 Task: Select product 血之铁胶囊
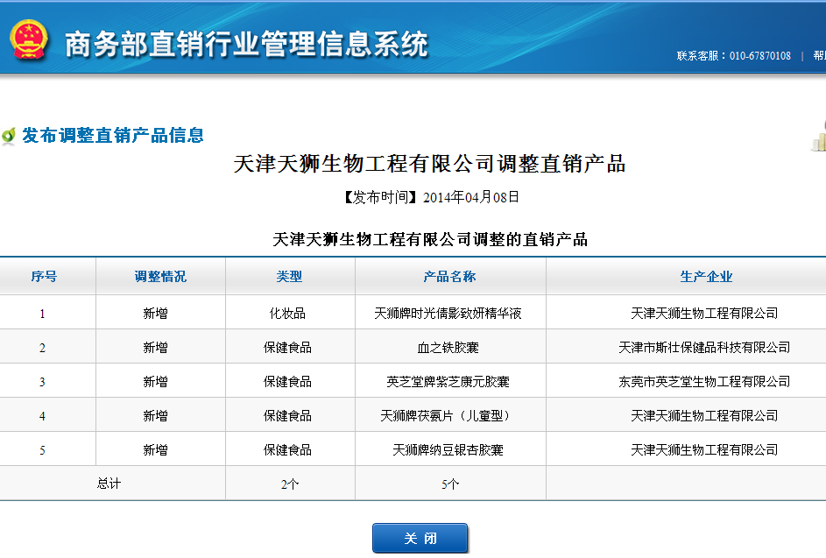click(x=448, y=348)
